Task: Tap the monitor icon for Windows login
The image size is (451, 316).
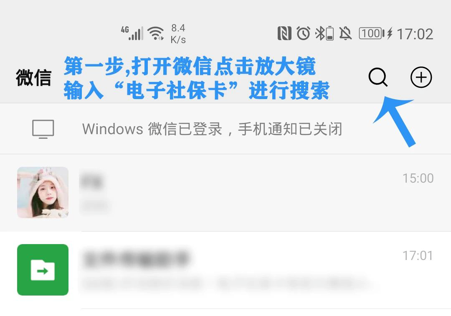Action: coord(43,129)
